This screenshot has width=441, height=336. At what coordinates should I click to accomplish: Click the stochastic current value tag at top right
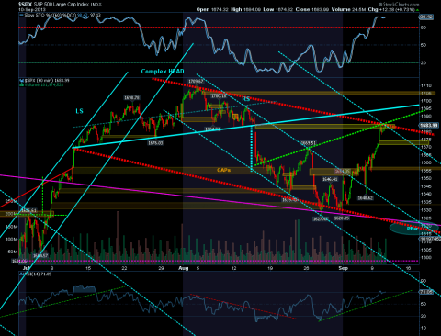pyautogui.click(x=426, y=17)
